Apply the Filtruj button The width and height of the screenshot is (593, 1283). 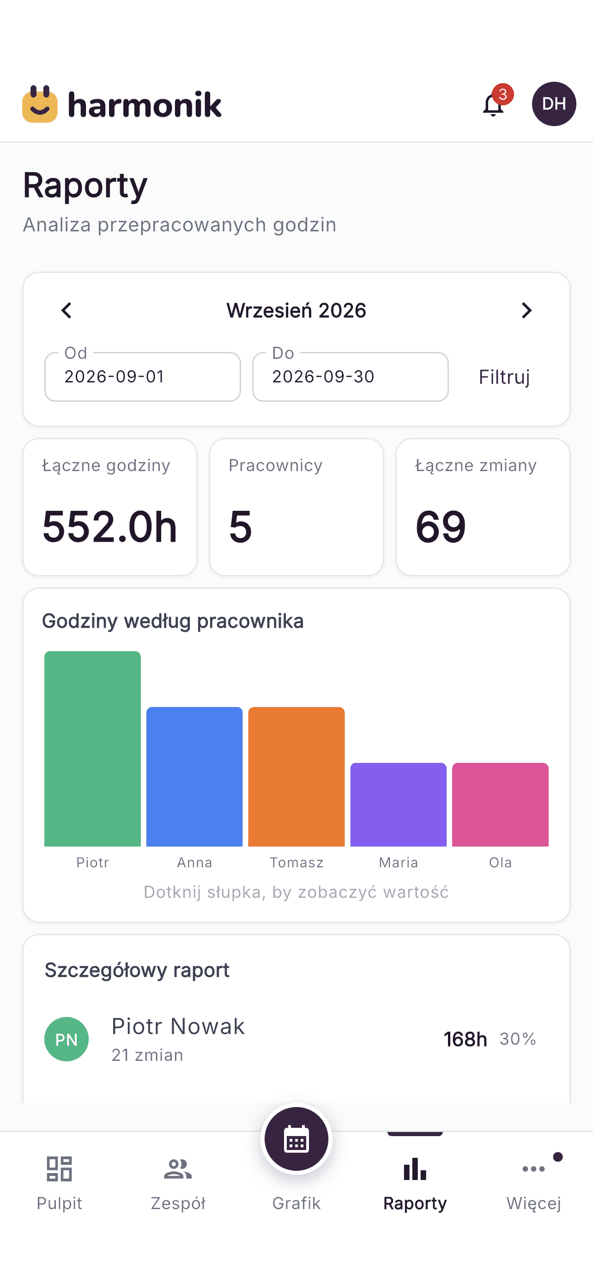point(504,377)
